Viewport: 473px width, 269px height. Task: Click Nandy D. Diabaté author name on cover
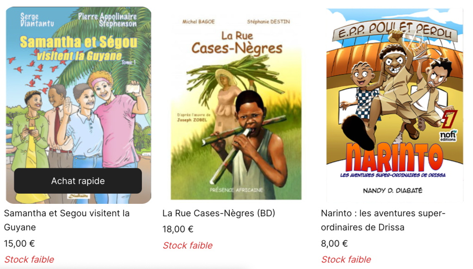(x=393, y=190)
